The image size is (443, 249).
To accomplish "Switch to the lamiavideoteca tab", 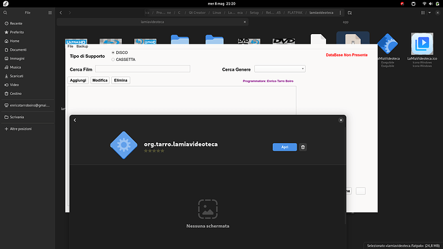I will click(153, 22).
